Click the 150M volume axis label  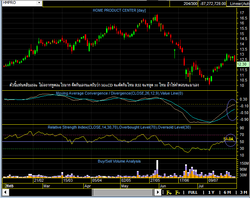click(x=244, y=163)
